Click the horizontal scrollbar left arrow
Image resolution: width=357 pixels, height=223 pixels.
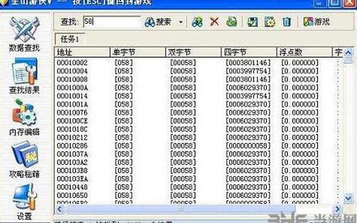tap(60, 209)
